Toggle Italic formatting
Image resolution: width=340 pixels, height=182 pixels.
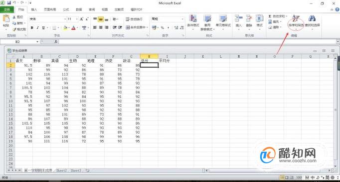coord(37,28)
